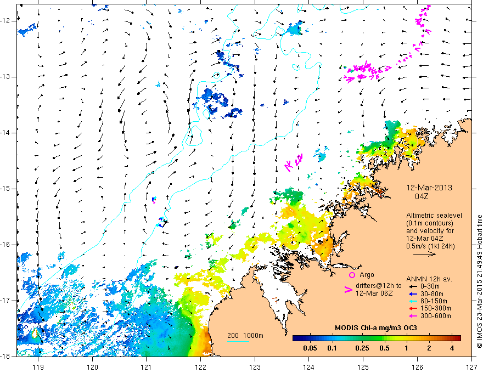
Task: Click the latitude axis label "-18"
Action: click(6, 357)
